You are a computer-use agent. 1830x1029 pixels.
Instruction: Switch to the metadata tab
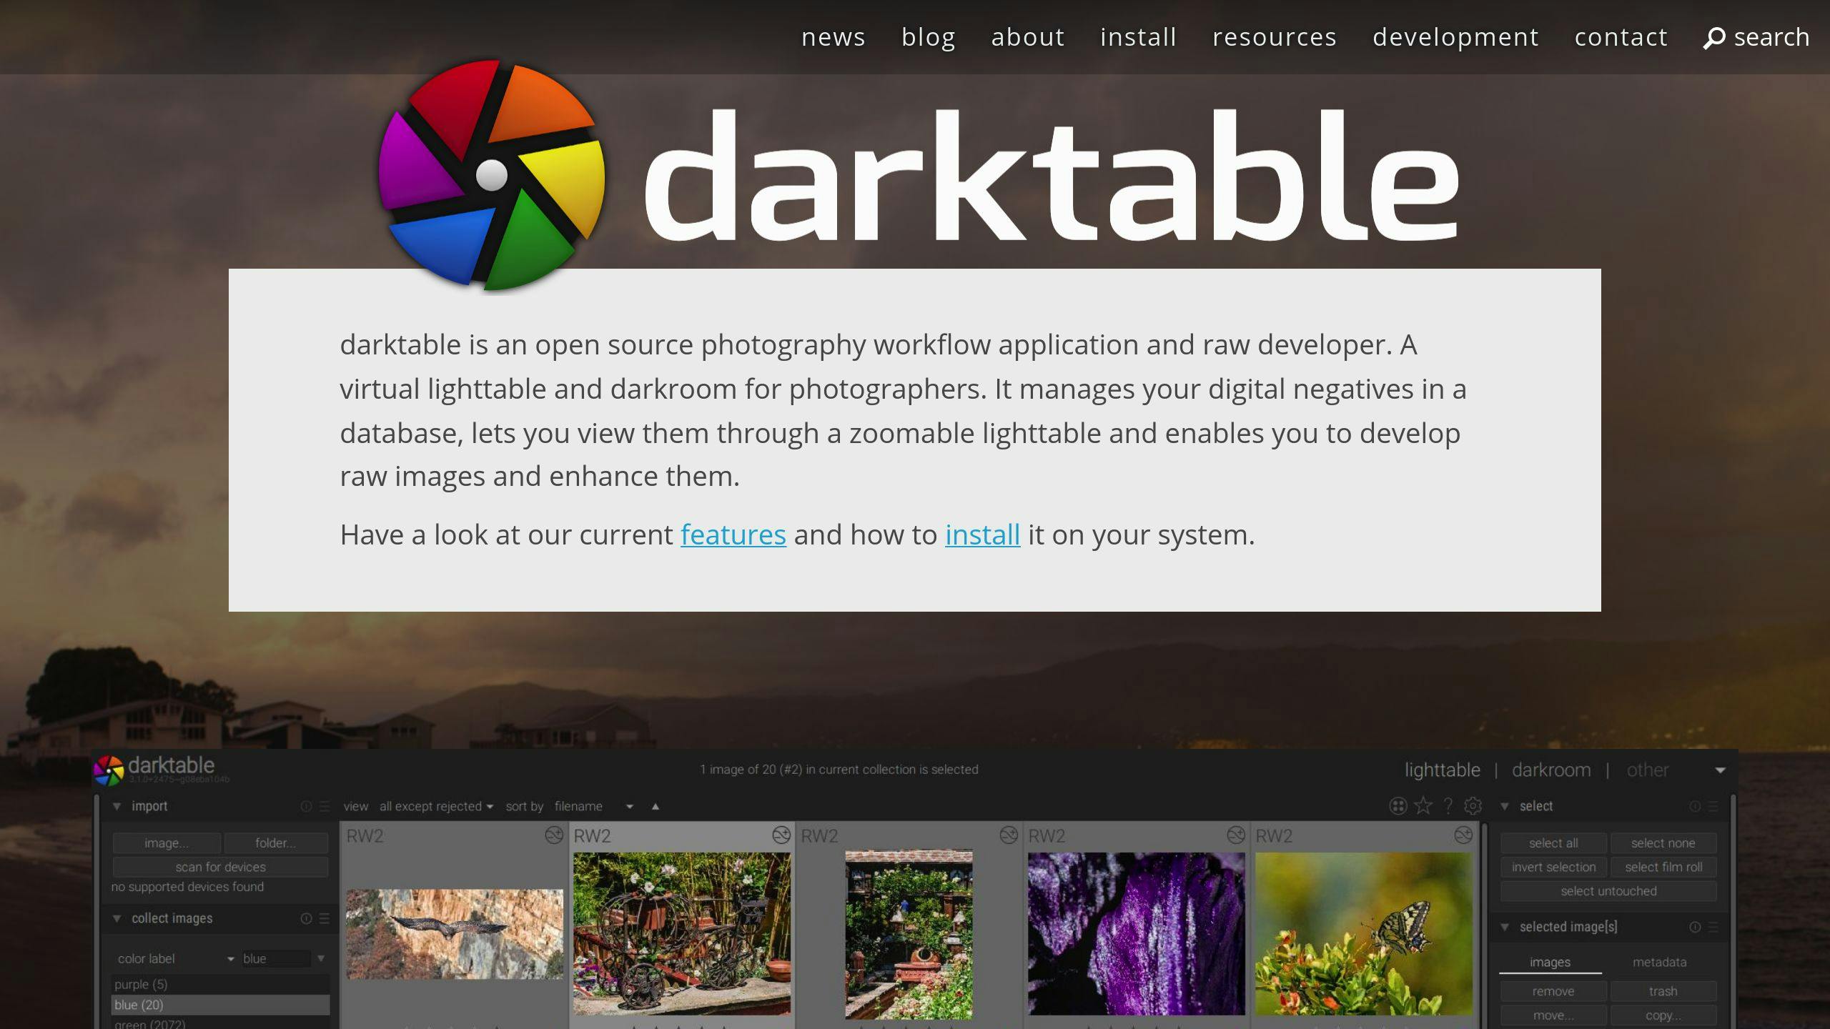coord(1659,963)
